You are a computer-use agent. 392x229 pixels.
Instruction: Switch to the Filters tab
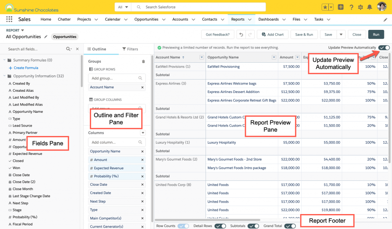click(130, 49)
